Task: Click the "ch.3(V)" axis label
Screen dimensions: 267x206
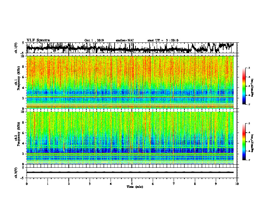Action: tap(16, 173)
